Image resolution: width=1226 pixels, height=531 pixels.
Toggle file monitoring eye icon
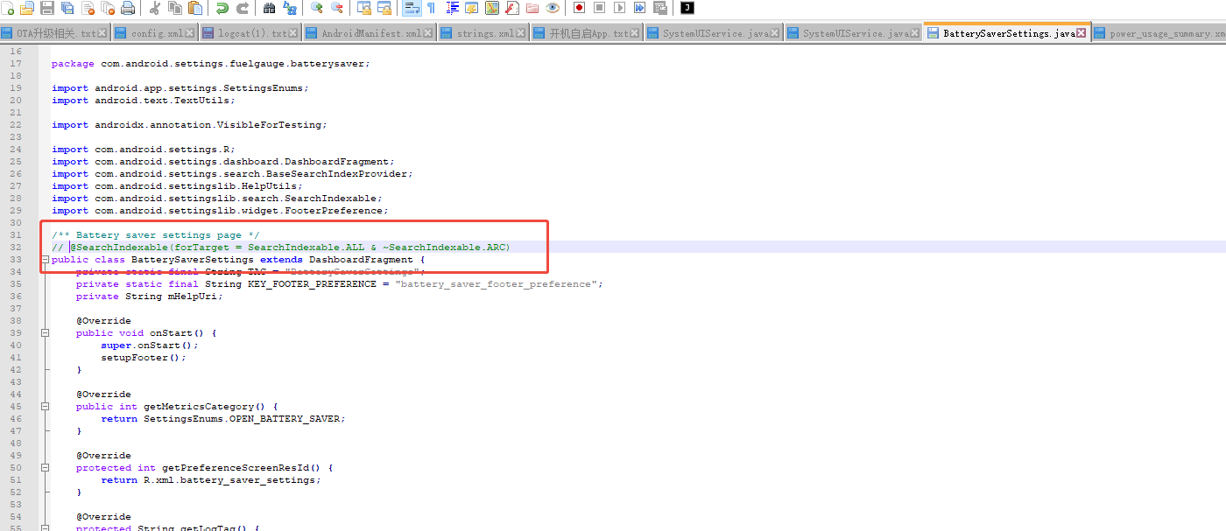(553, 8)
